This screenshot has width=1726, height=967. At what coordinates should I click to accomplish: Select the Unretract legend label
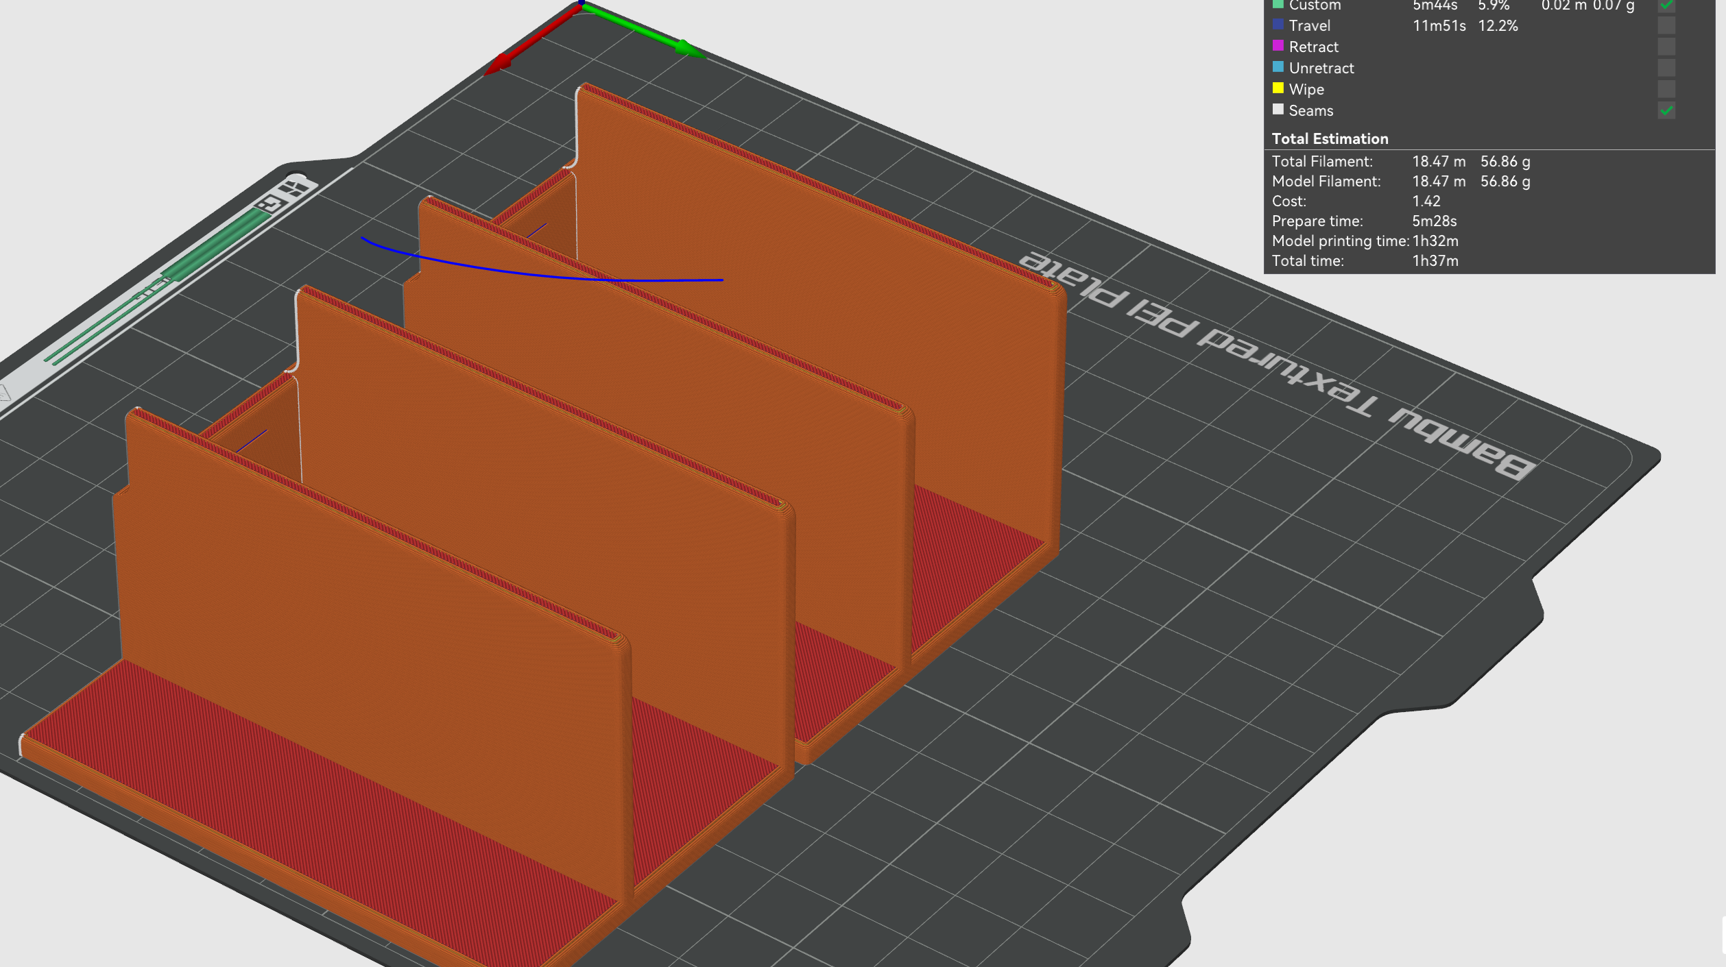click(1321, 69)
